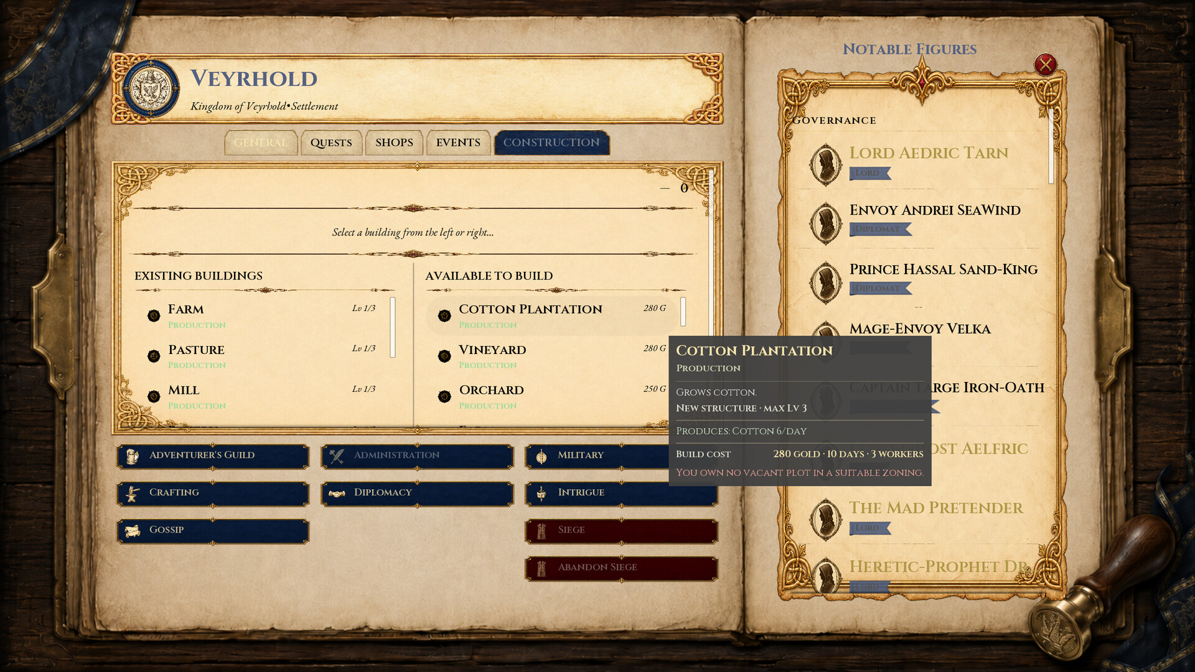Click the Pasture building bullet icon
Viewport: 1195px width, 672px height.
tap(154, 356)
